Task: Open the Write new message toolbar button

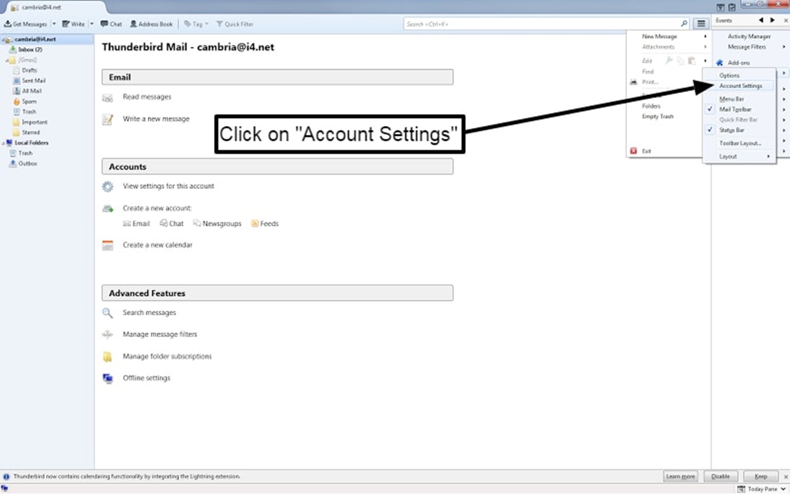Action: (74, 24)
